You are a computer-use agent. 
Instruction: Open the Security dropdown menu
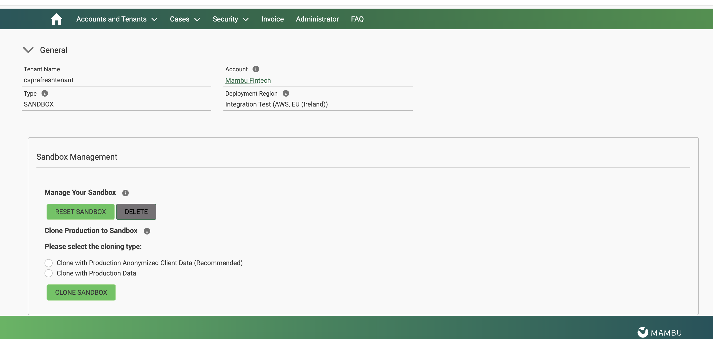pos(230,19)
